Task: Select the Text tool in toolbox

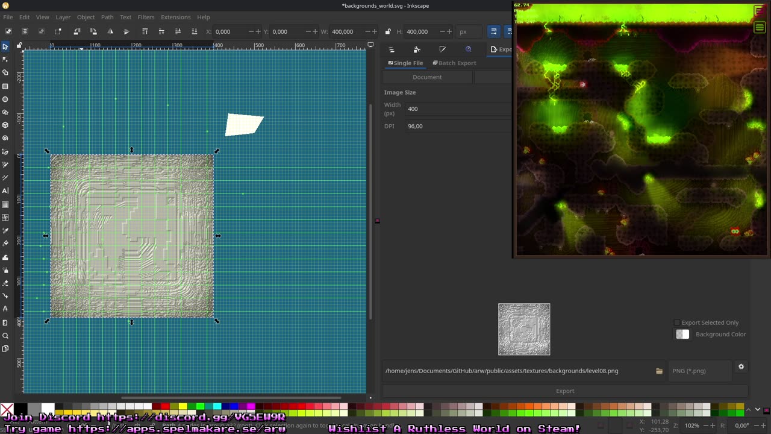Action: coord(5,190)
